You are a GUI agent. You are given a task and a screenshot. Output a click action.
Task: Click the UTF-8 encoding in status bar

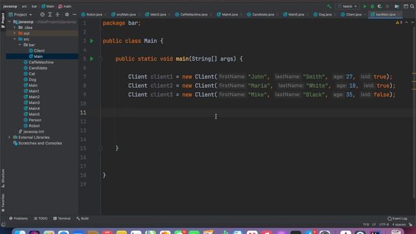tap(384, 225)
